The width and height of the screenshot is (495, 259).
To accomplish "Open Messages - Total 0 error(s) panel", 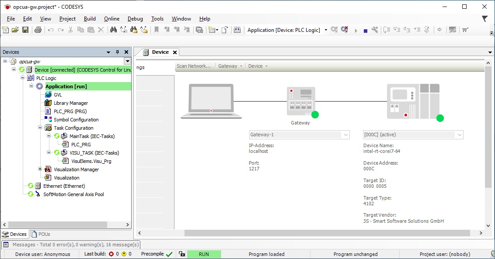I will pos(71,245).
